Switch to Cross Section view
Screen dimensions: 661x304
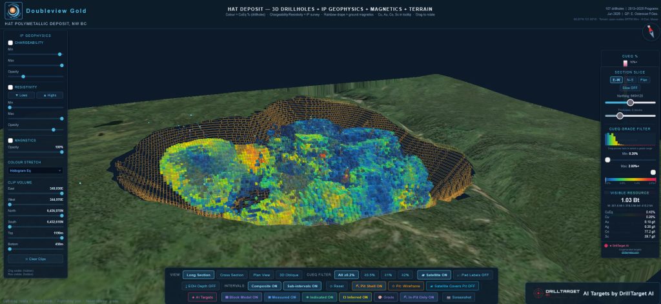[x=232, y=275]
